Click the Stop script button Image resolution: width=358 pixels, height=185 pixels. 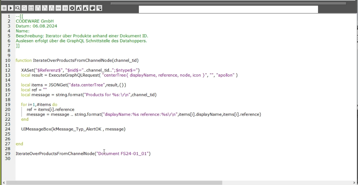pos(4,8)
